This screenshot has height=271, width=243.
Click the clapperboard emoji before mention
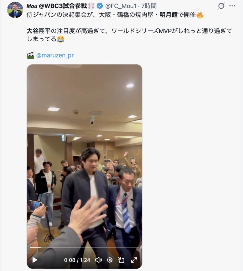click(31, 55)
